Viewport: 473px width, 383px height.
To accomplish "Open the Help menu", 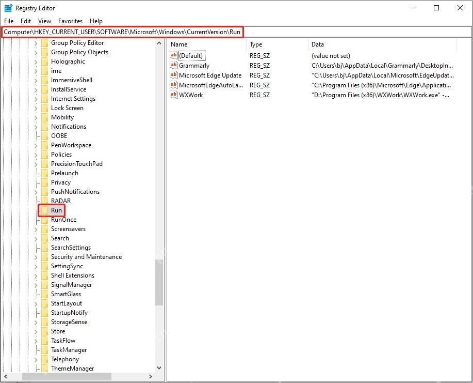I will pyautogui.click(x=96, y=21).
